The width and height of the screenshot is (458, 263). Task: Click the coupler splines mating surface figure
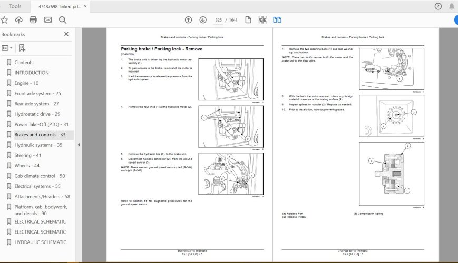tap(392, 116)
